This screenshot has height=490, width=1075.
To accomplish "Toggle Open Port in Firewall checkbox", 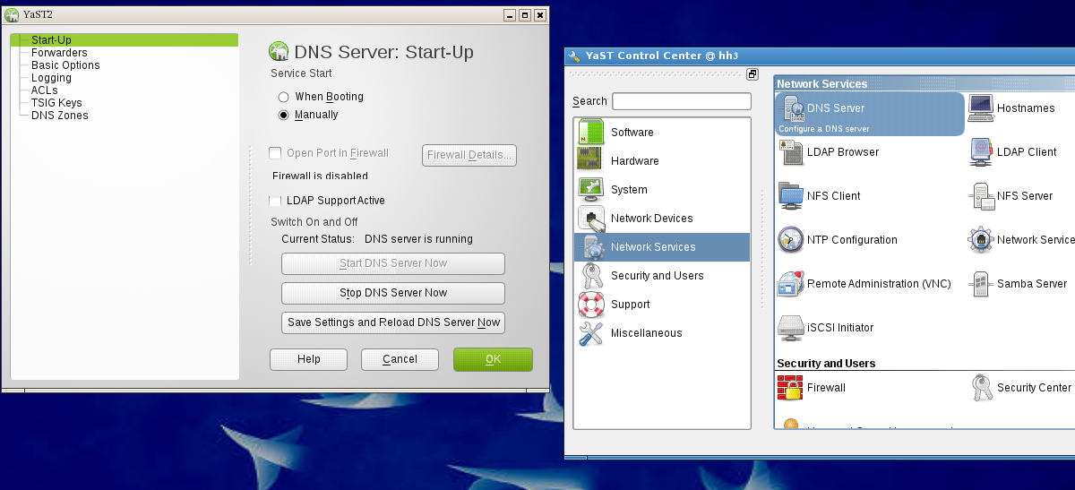I will coord(276,153).
